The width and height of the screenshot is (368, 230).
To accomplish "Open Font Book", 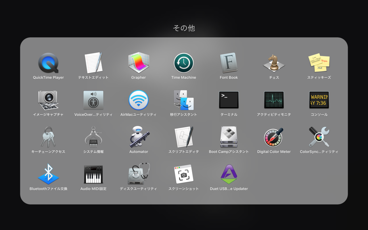I will pos(229,63).
